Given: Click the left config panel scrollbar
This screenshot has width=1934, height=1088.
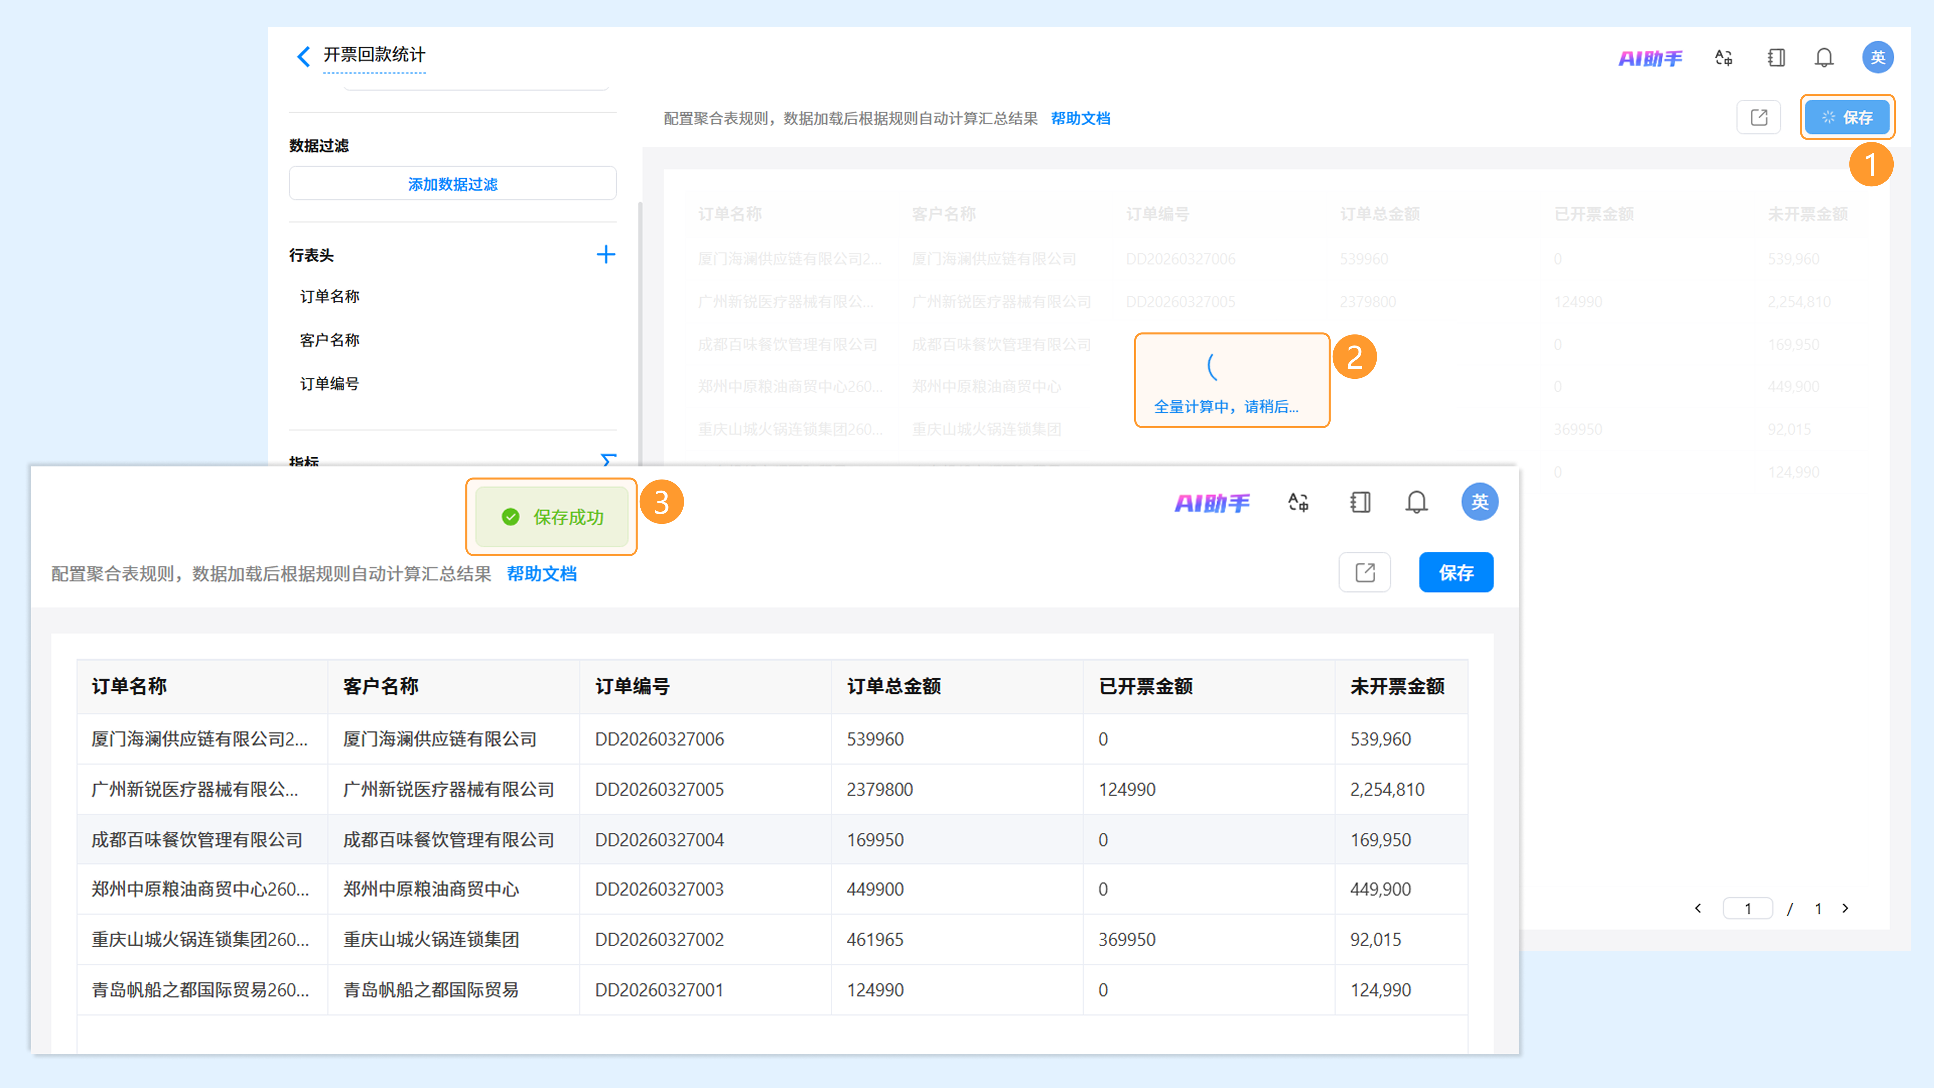Looking at the screenshot, I should tap(640, 334).
